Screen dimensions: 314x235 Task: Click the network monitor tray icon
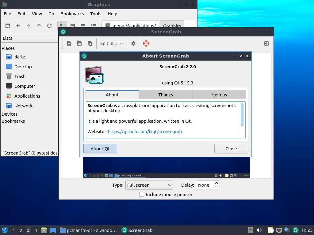pos(279,230)
